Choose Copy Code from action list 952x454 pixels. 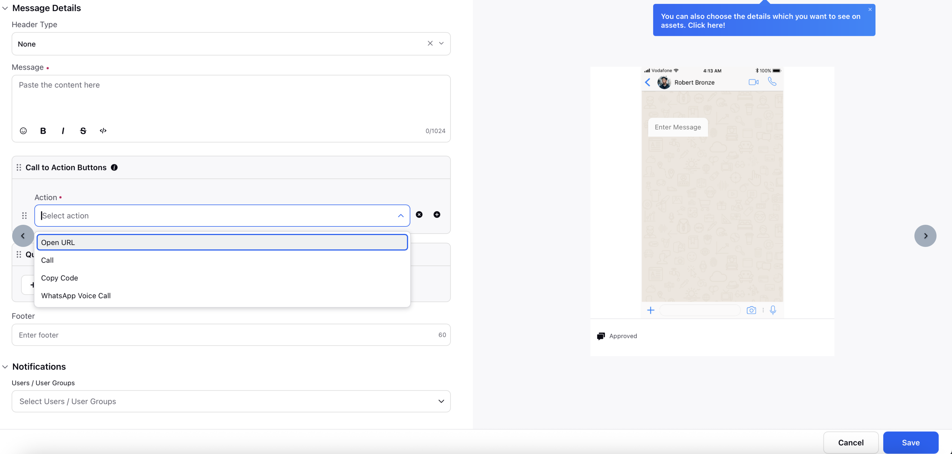222,278
